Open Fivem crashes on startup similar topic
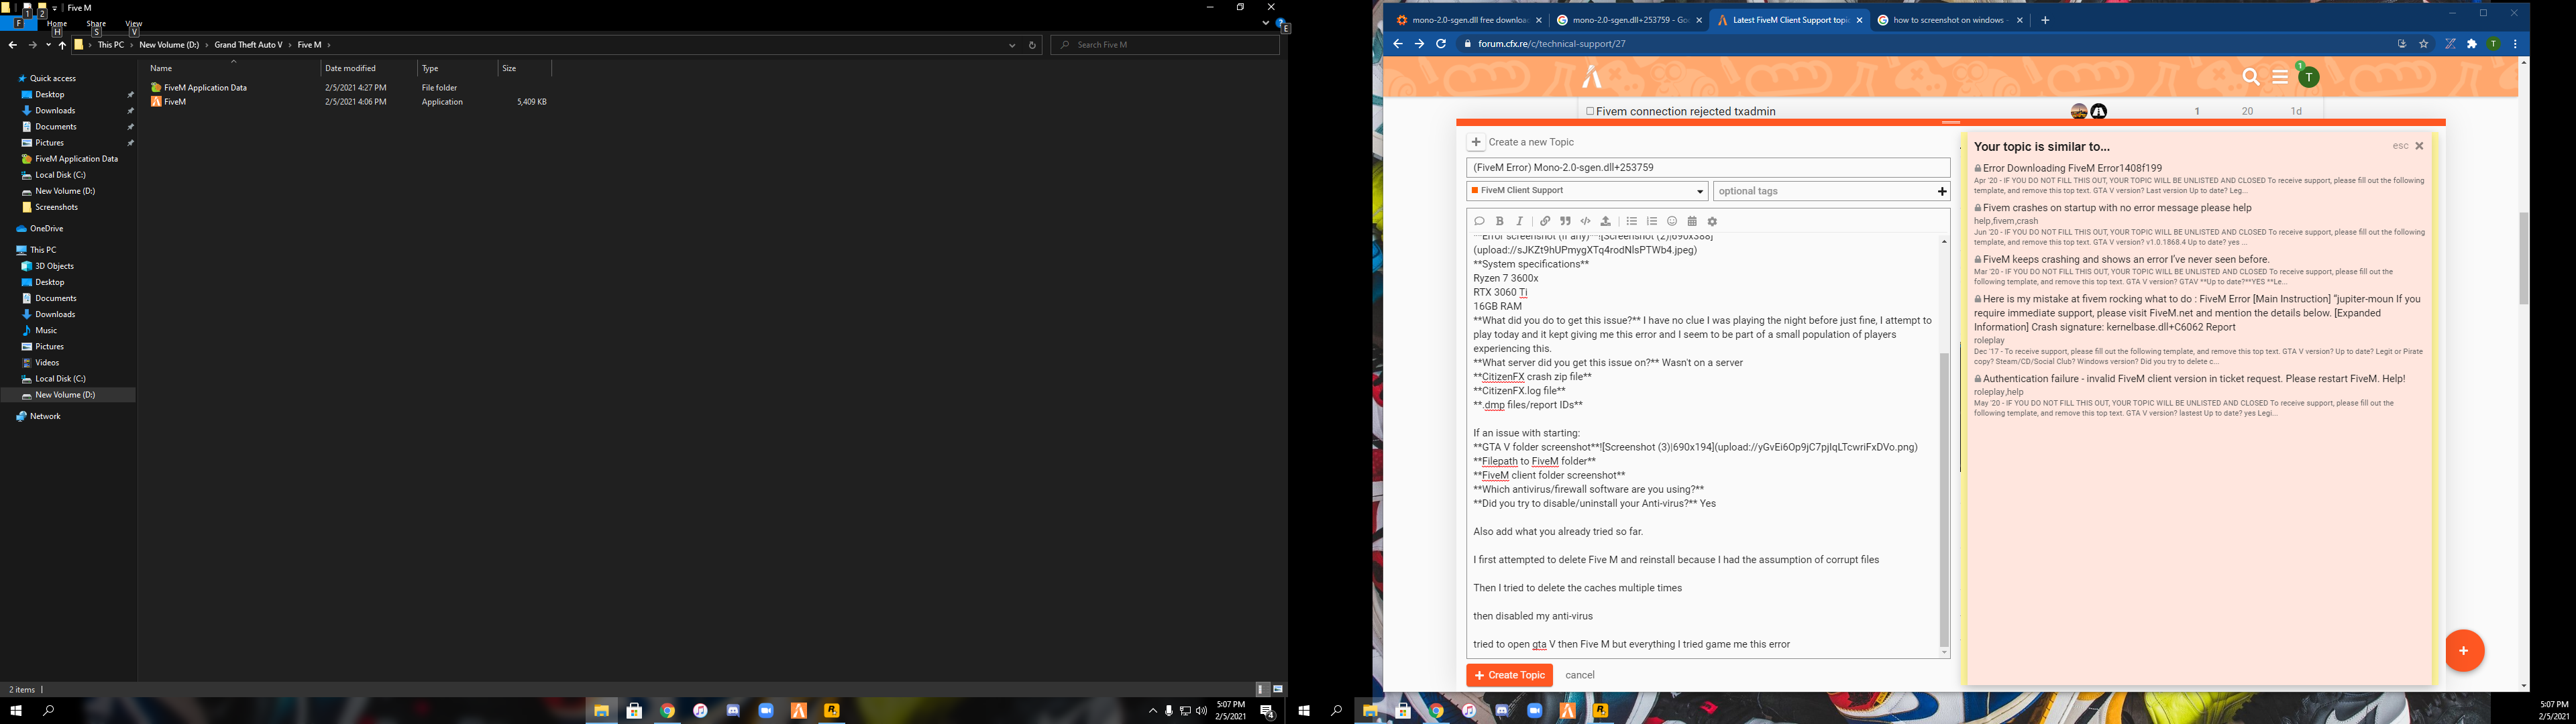 2117,208
